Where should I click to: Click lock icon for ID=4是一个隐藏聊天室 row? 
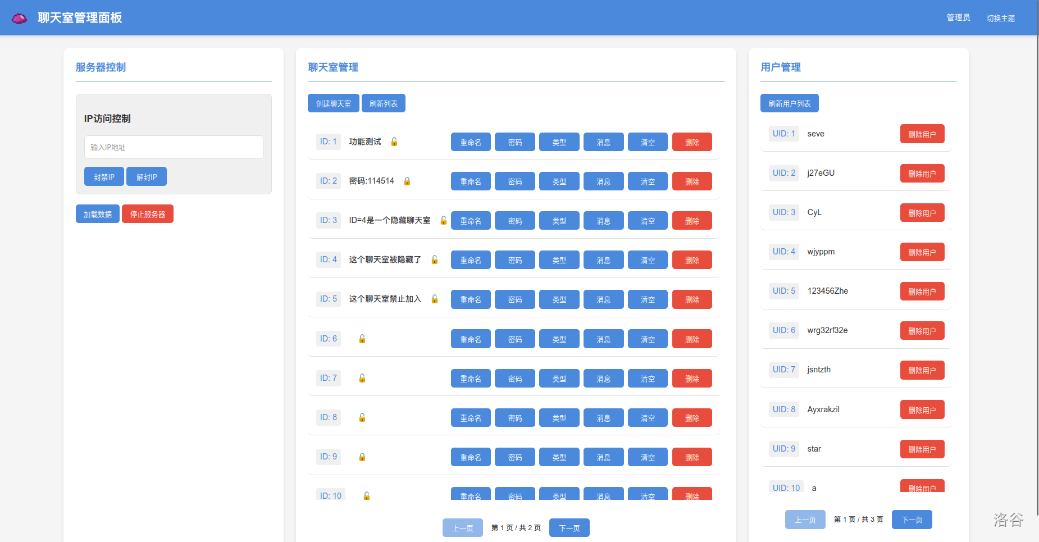443,220
